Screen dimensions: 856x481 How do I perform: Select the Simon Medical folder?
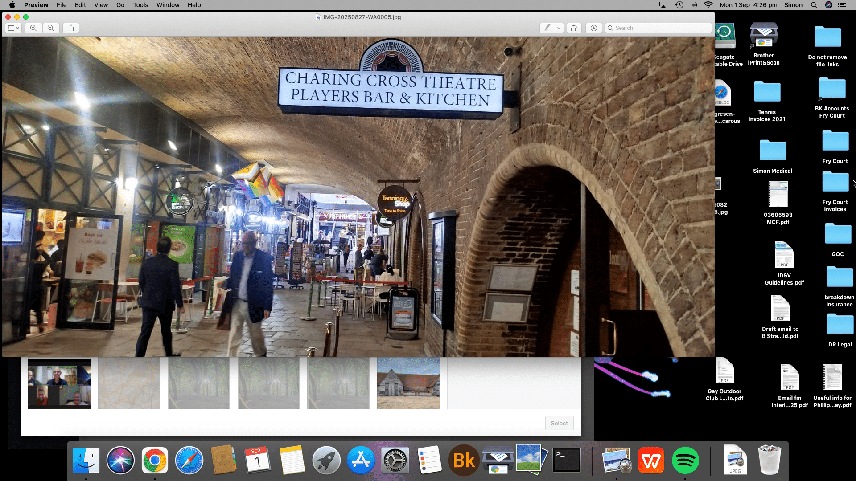[773, 156]
